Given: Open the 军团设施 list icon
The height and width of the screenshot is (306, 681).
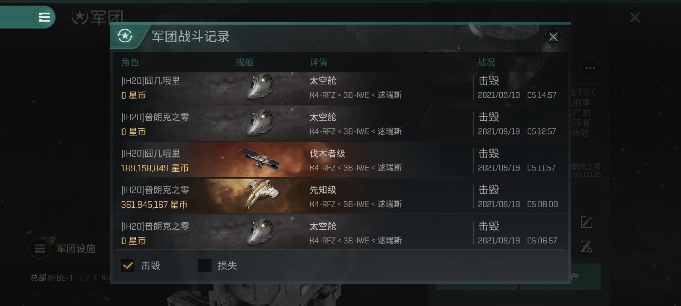Looking at the screenshot, I should pyautogui.click(x=40, y=248).
